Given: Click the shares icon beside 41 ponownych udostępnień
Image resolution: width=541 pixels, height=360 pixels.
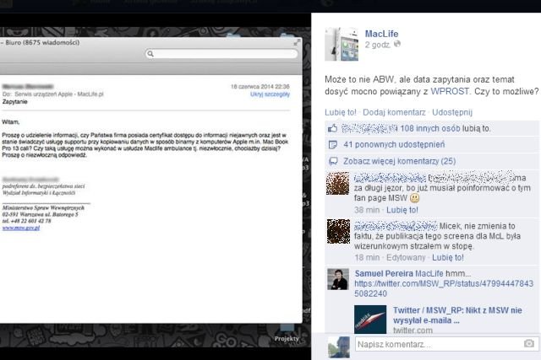Looking at the screenshot, I should click(x=333, y=145).
